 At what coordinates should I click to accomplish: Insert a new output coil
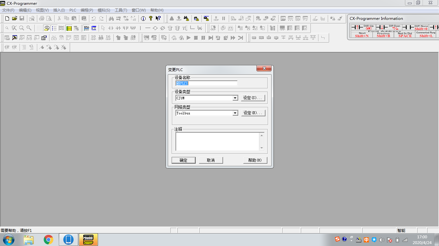coord(155,28)
